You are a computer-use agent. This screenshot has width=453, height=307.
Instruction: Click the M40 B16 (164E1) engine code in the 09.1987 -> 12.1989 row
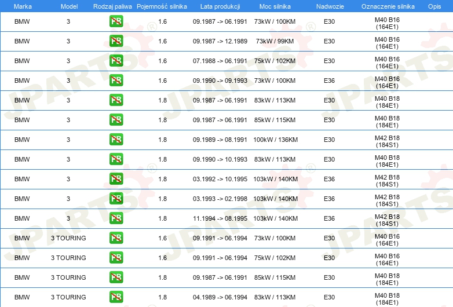tap(387, 43)
